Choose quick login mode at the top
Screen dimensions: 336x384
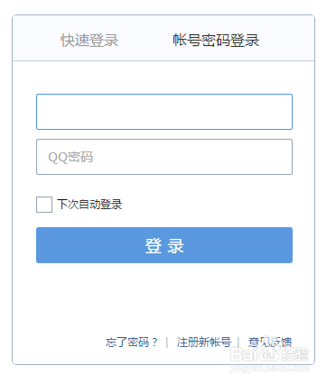89,41
